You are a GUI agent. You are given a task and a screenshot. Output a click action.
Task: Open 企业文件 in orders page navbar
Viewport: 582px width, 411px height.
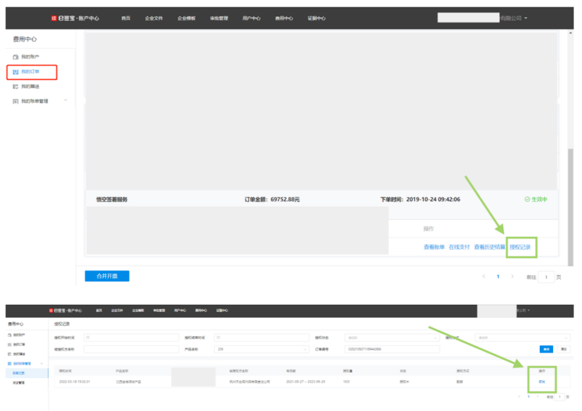pos(154,18)
